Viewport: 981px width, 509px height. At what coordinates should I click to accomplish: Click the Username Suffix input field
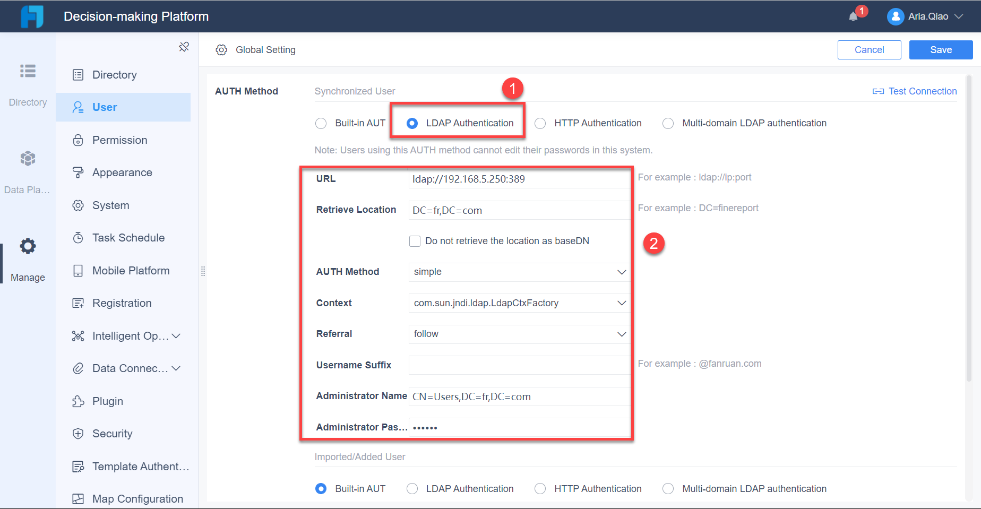[519, 365]
